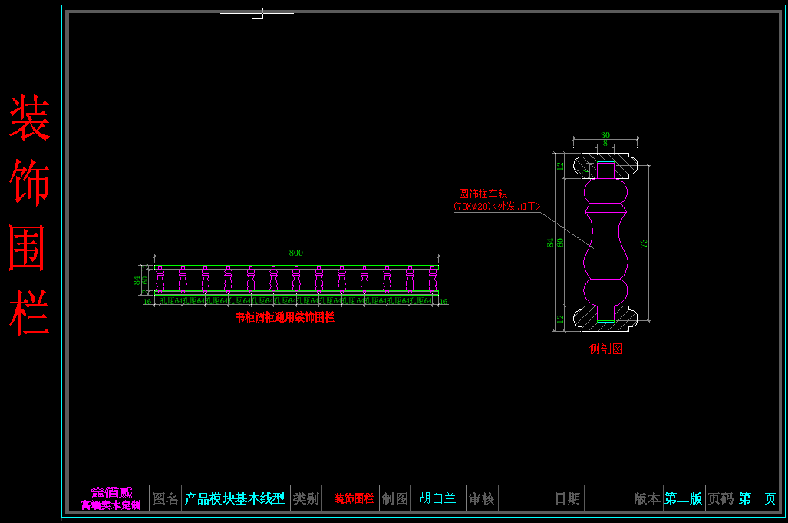Click the 800 overall length dimension
This screenshot has height=523, width=788.
[x=295, y=253]
